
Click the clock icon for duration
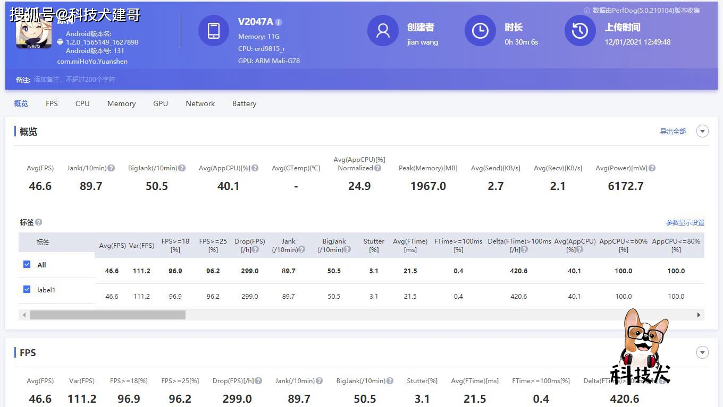click(480, 31)
